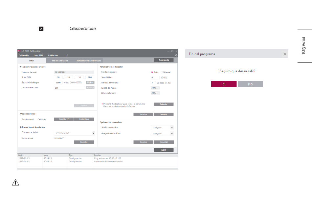Click the 'Calibration Software' heading text

(83, 29)
